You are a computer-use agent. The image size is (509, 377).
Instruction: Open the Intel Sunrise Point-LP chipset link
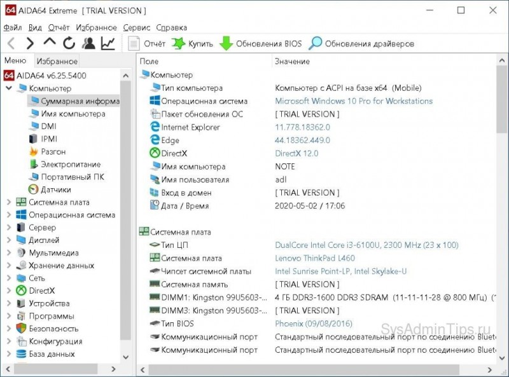click(340, 271)
